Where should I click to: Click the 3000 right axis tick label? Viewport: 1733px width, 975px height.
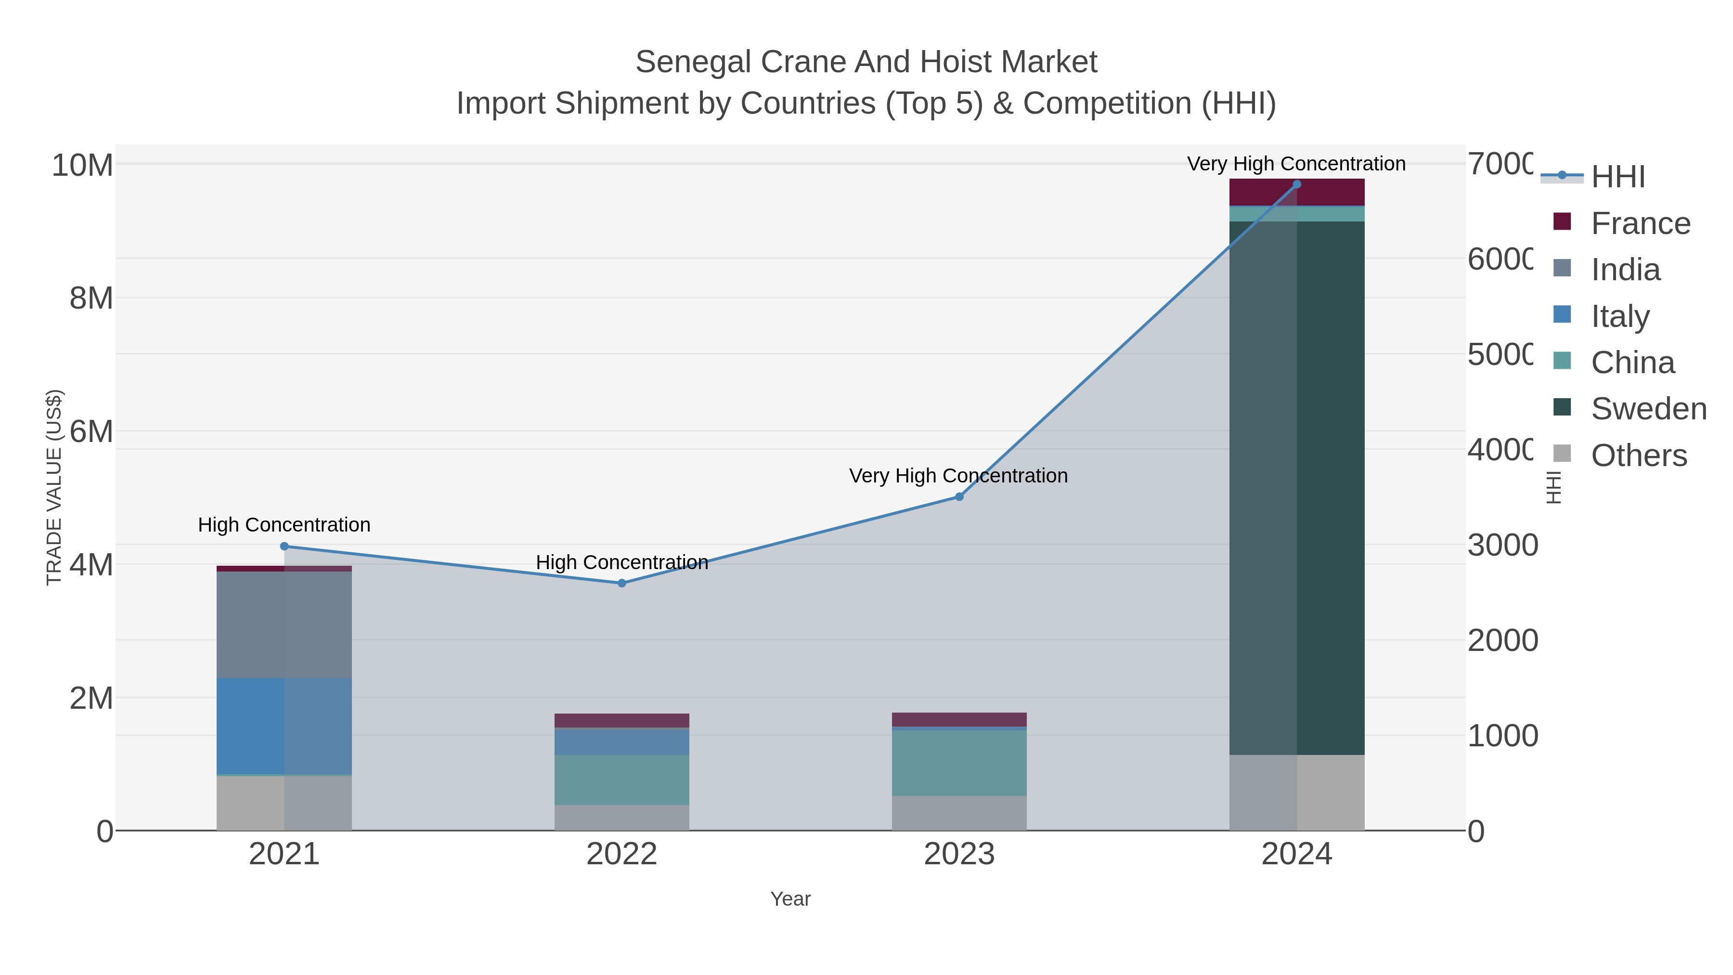(x=1503, y=545)
